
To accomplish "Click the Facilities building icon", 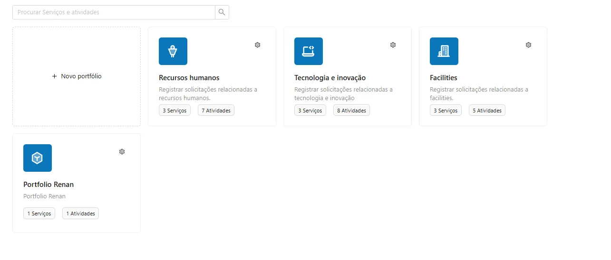I will tap(444, 51).
